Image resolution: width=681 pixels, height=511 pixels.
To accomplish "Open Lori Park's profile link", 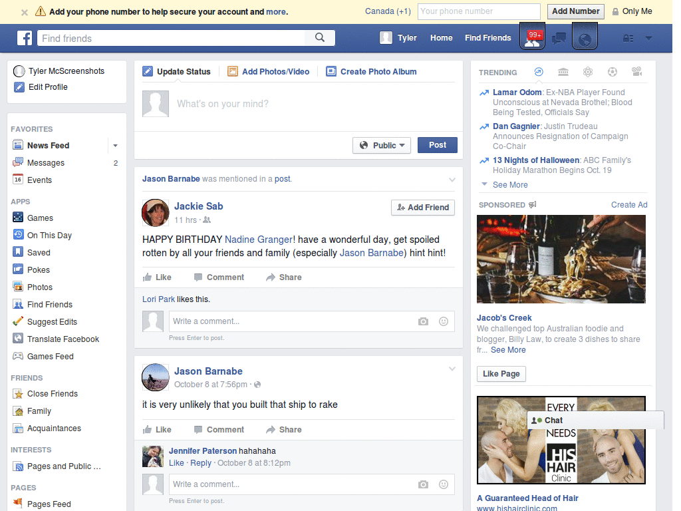I will 158,299.
